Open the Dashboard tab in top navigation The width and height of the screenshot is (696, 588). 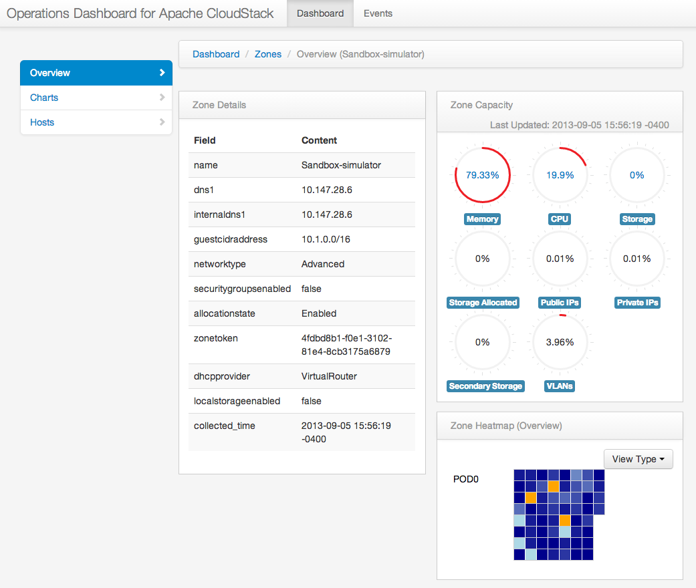[320, 13]
